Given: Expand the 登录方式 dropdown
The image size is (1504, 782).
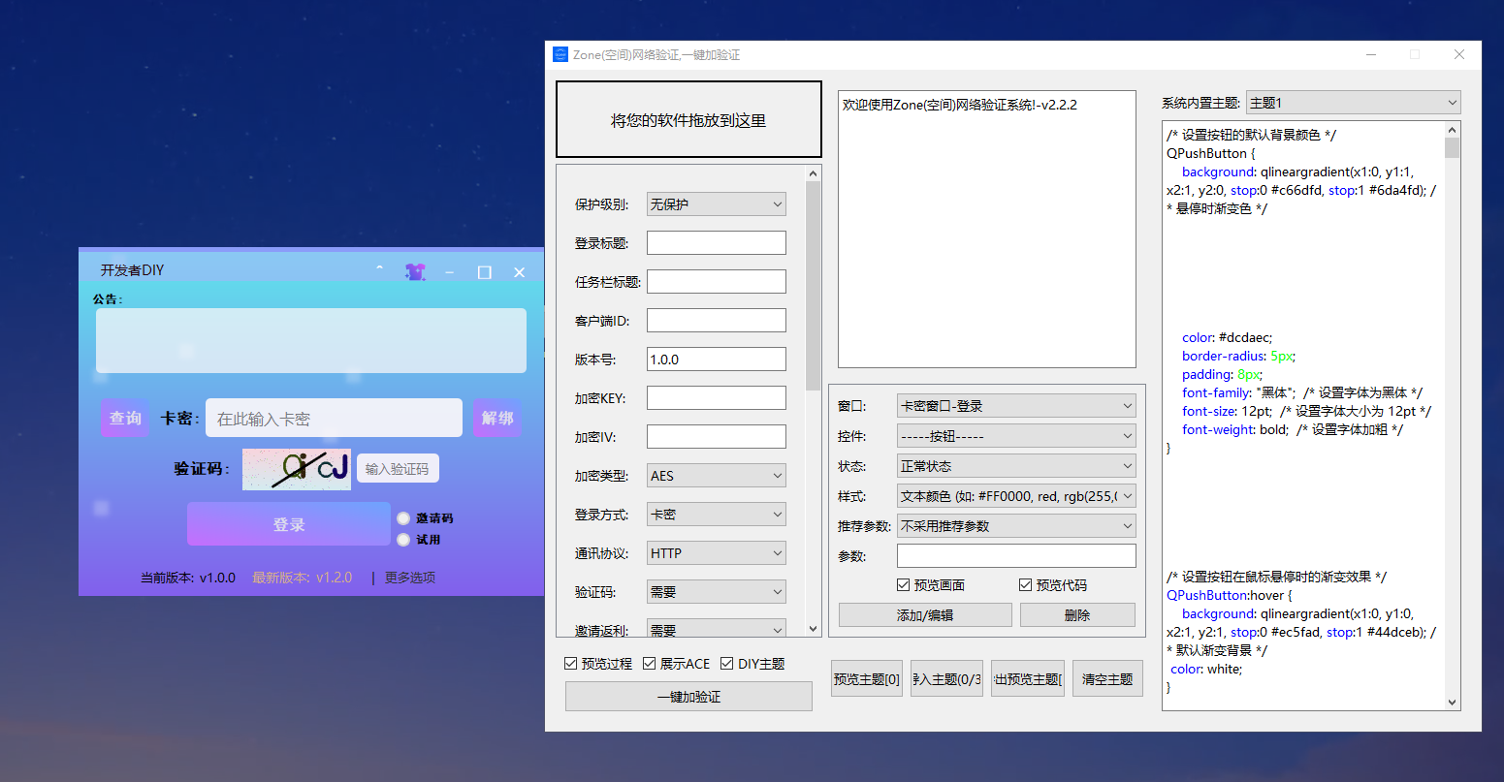Looking at the screenshot, I should tap(717, 515).
